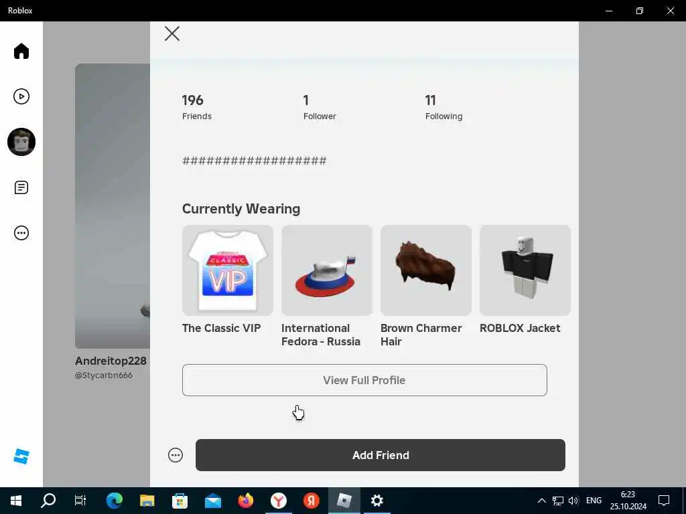
Task: Open ROBLOX Jacket item thumbnail
Action: (525, 270)
